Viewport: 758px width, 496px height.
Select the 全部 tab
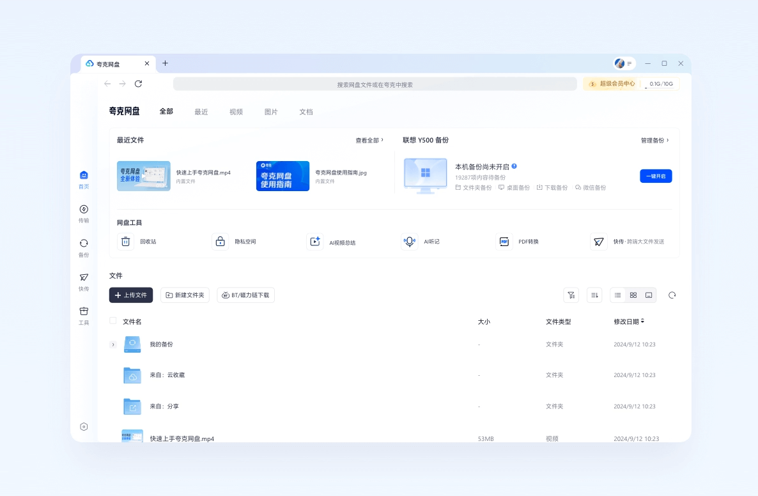pos(166,111)
